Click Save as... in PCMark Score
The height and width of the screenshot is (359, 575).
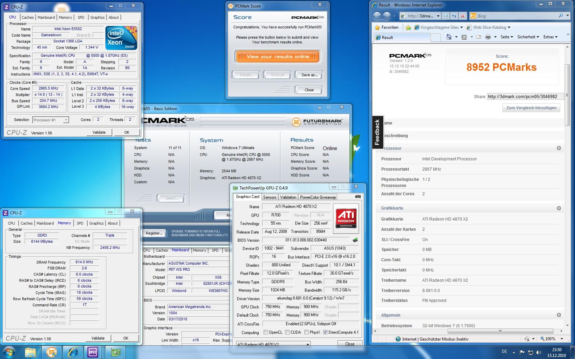coord(309,75)
